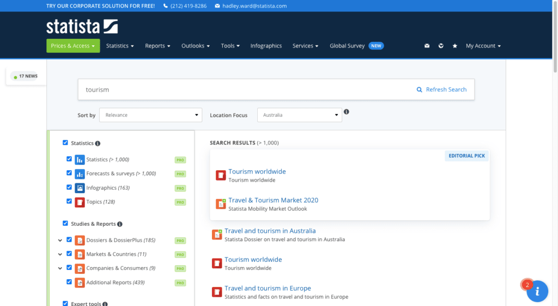Viewport: 558px width, 306px height.
Task: Click Try Our Corporate Solution For Free
Action: click(100, 6)
